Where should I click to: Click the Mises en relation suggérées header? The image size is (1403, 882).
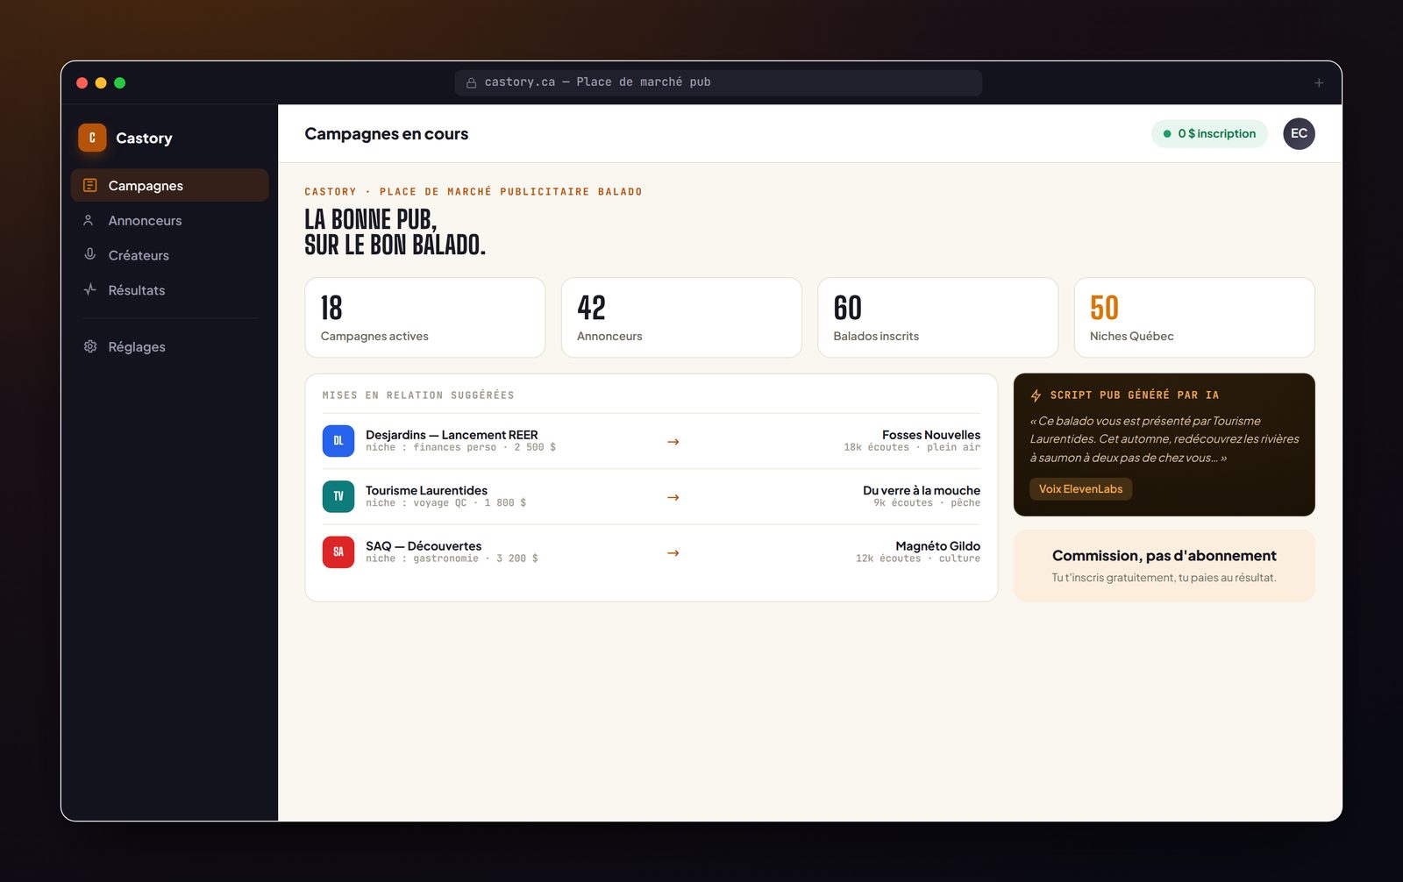(418, 395)
